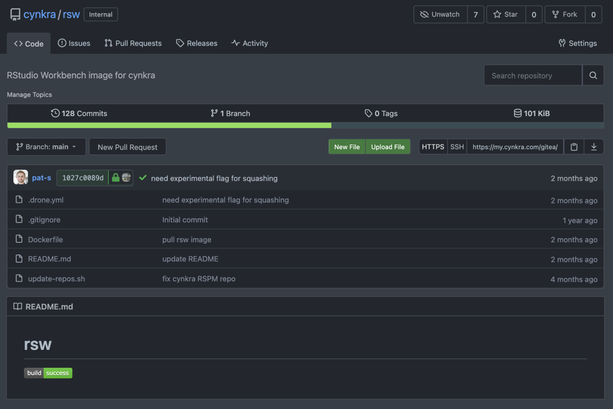613x409 pixels.
Task: Switch clone protocol to SSH
Action: [x=457, y=147]
